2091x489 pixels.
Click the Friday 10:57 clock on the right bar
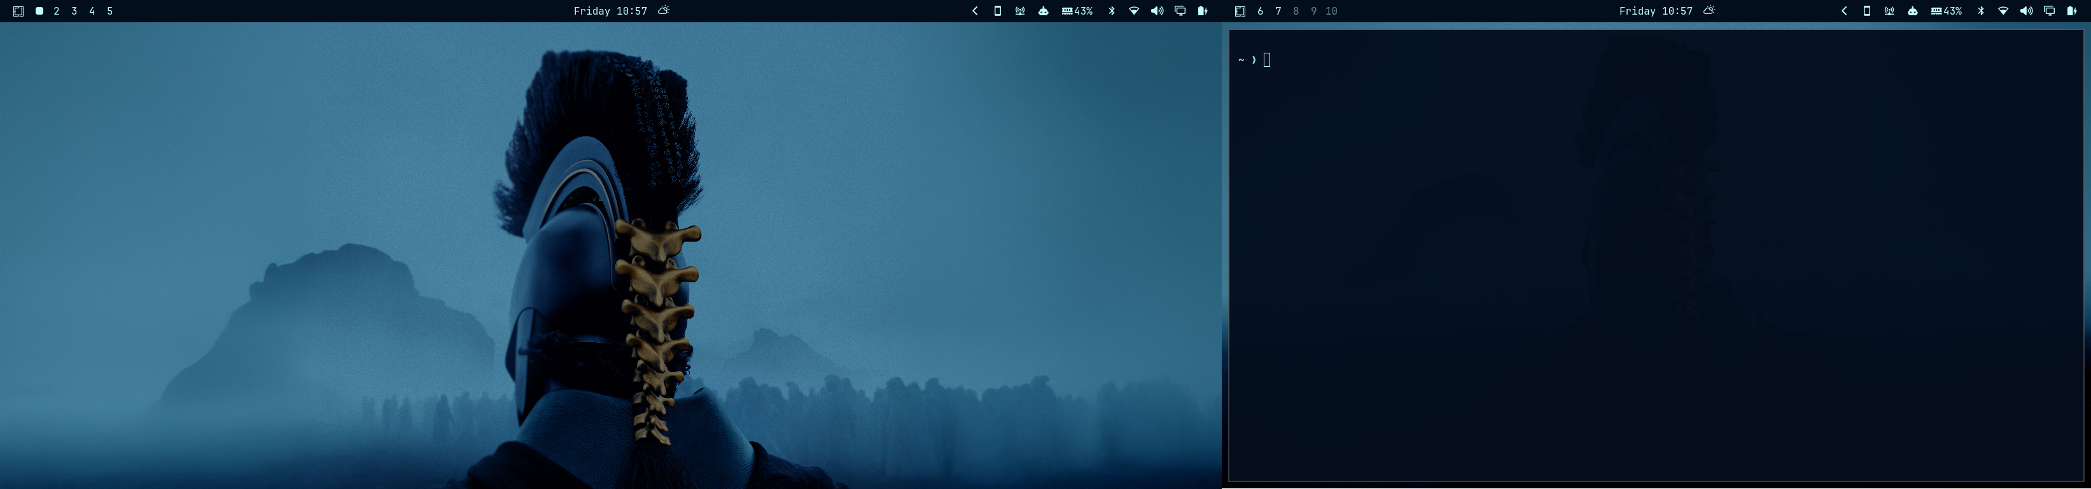(1656, 11)
